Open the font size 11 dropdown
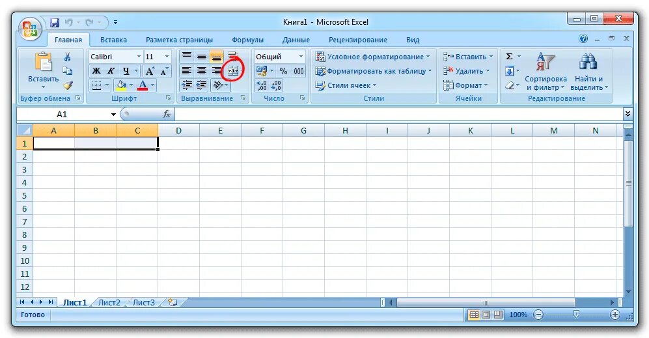 pyautogui.click(x=167, y=56)
